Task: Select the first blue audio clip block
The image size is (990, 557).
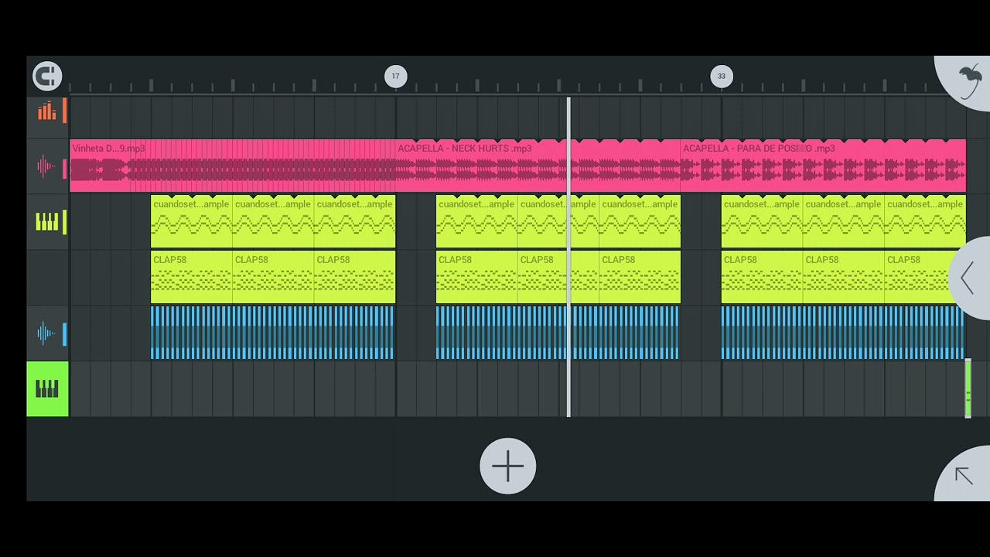Action: [273, 333]
